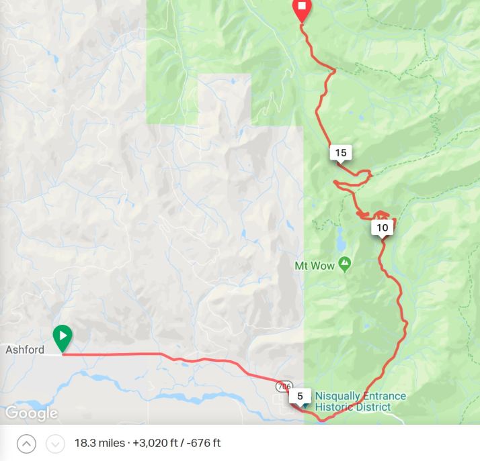Open the Mt Wow place label
Viewport: 480px width, 461px height.
click(x=315, y=266)
